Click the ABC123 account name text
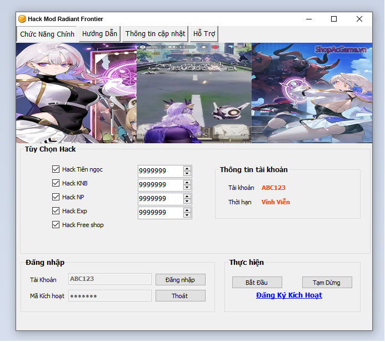The width and height of the screenshot is (385, 342). tap(273, 188)
